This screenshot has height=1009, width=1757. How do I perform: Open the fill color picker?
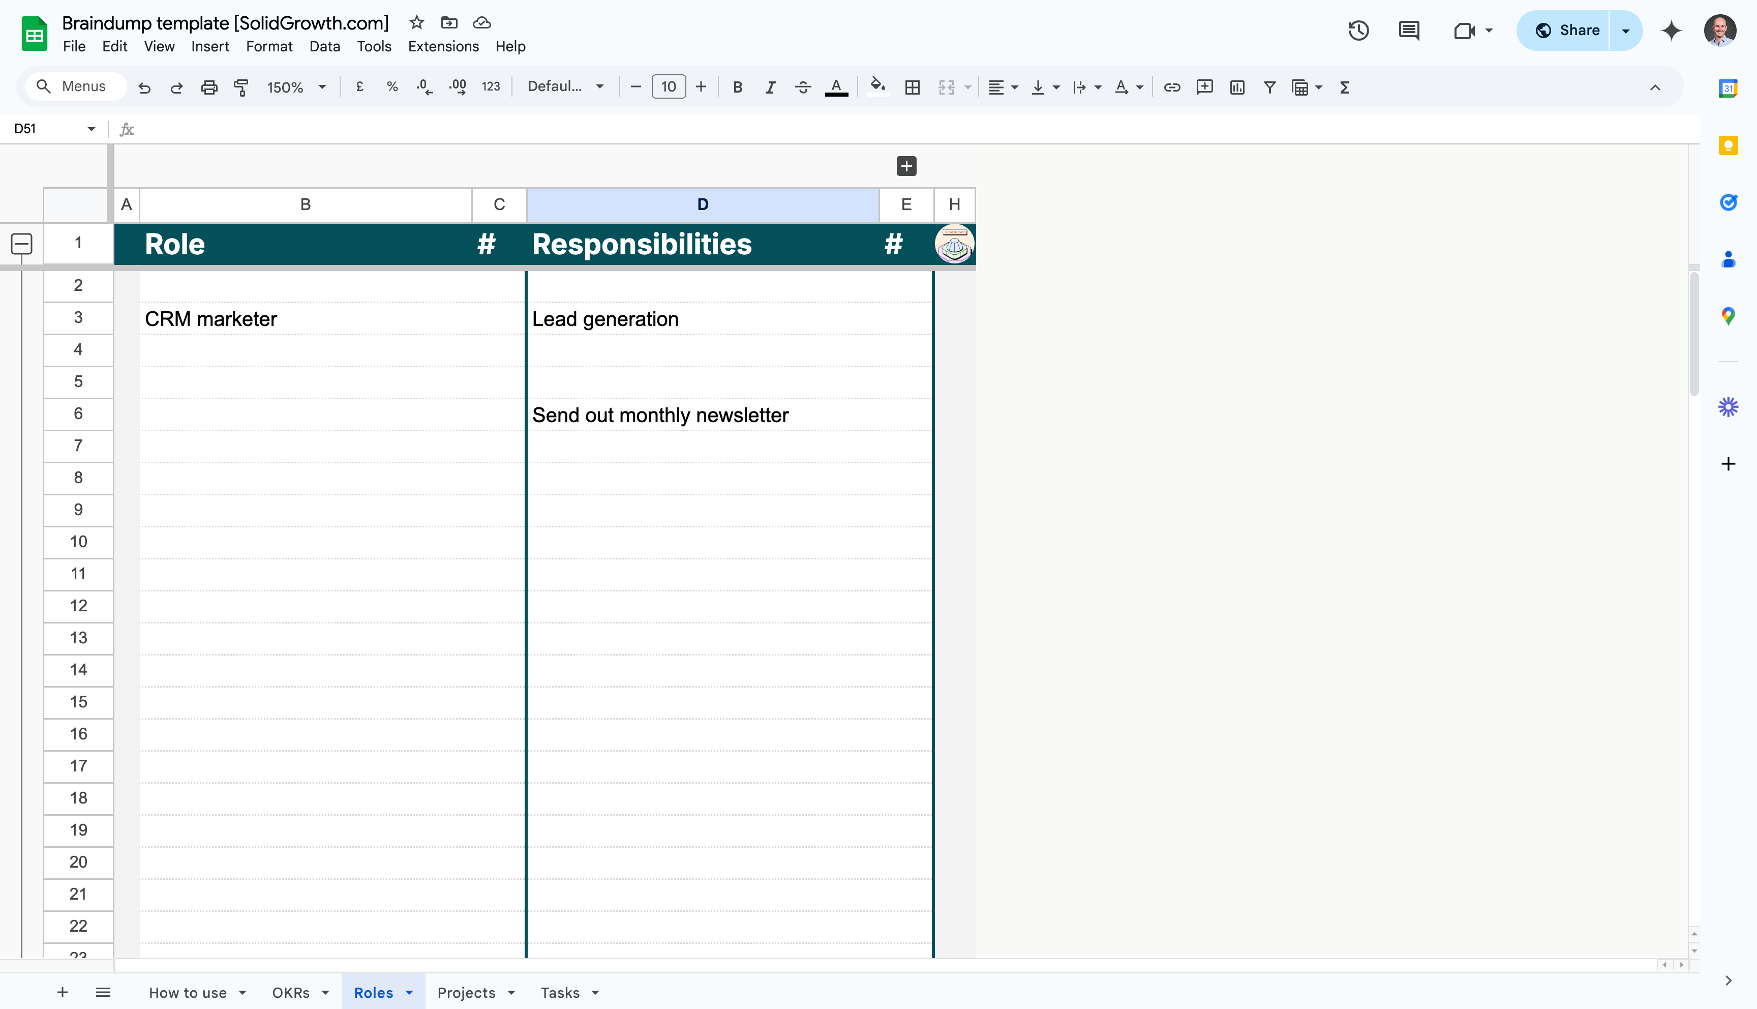click(877, 87)
